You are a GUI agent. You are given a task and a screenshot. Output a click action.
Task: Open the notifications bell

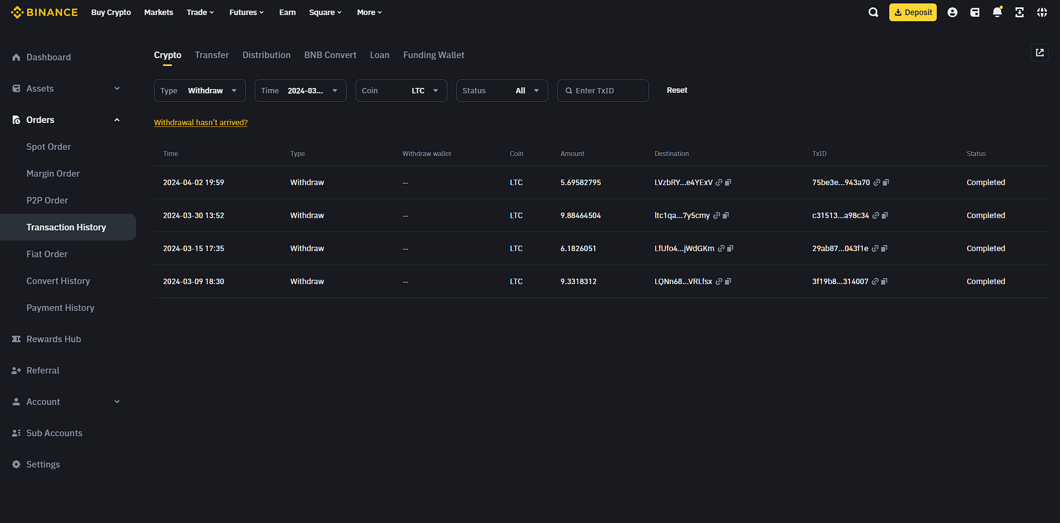coord(997,12)
